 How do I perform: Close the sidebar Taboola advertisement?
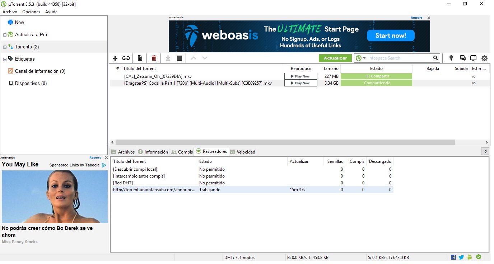(x=106, y=157)
